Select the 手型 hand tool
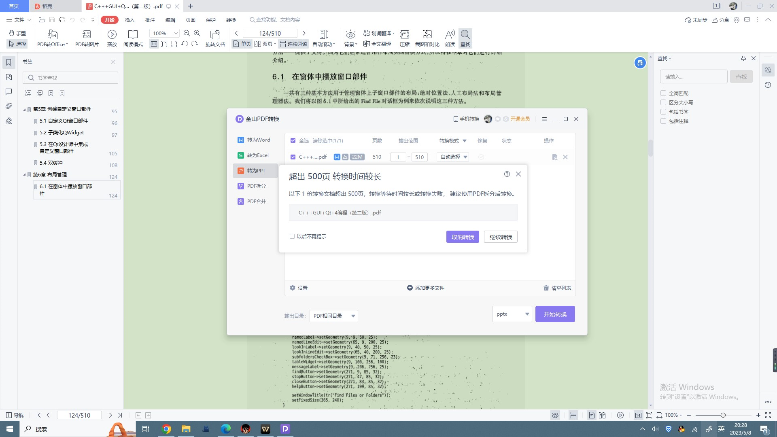 (x=17, y=33)
